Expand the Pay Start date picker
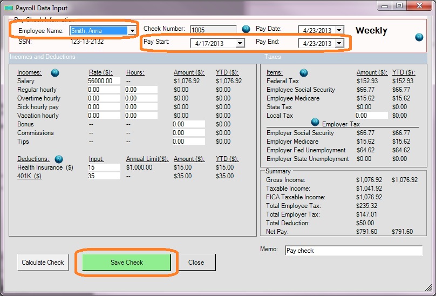Viewport: 436px width, 296px height. [x=240, y=43]
